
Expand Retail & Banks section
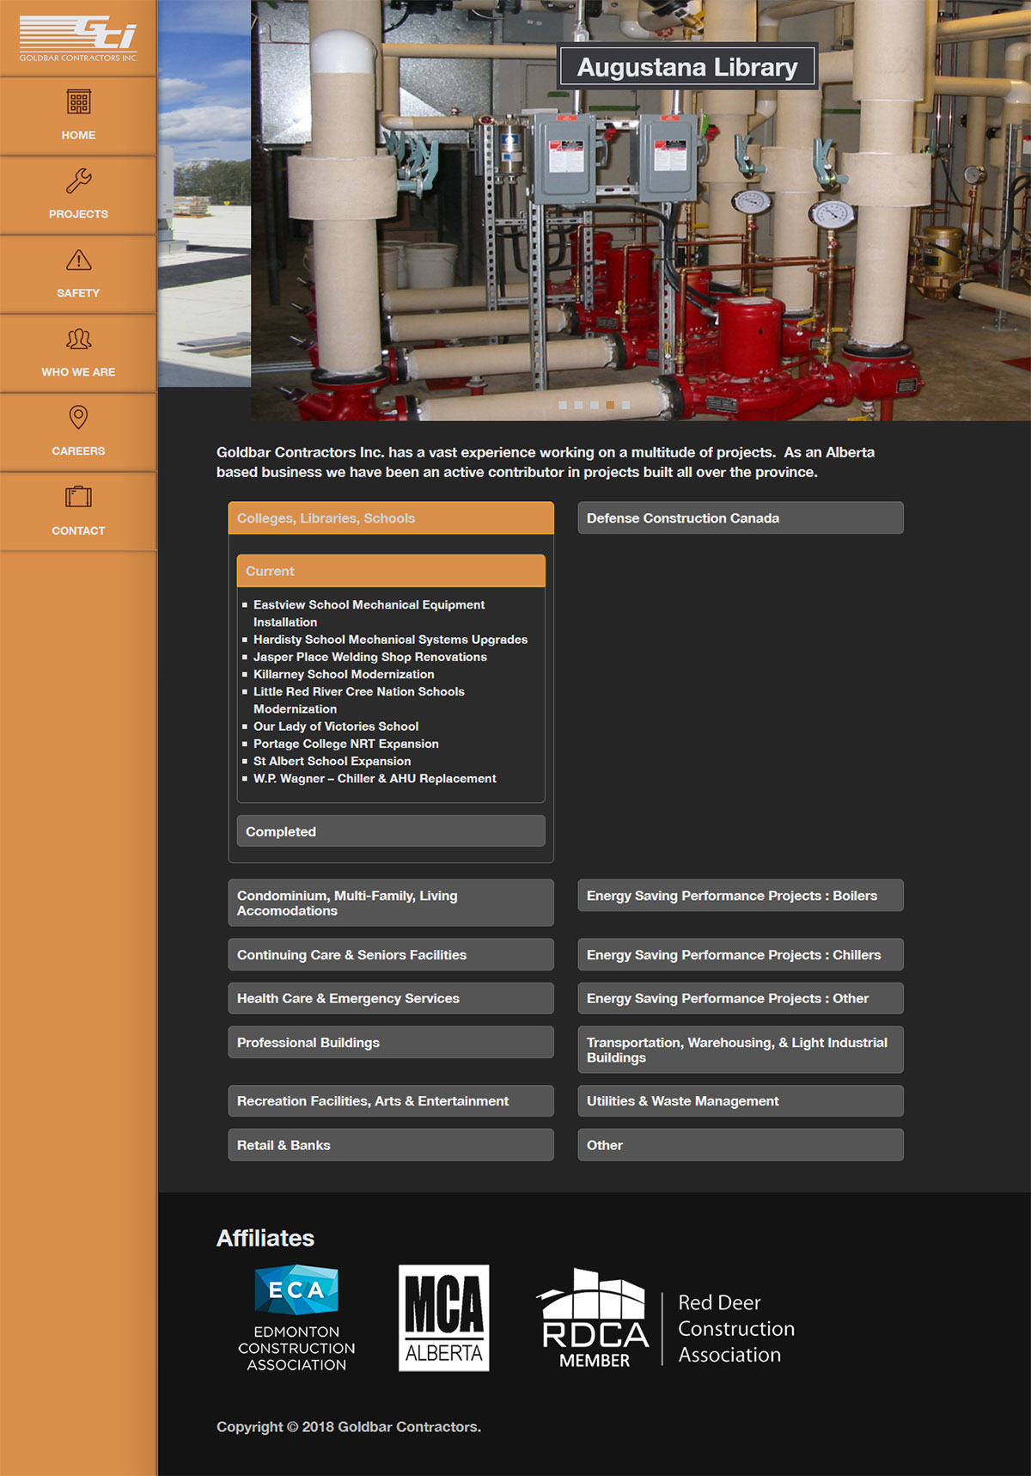[x=391, y=1145]
